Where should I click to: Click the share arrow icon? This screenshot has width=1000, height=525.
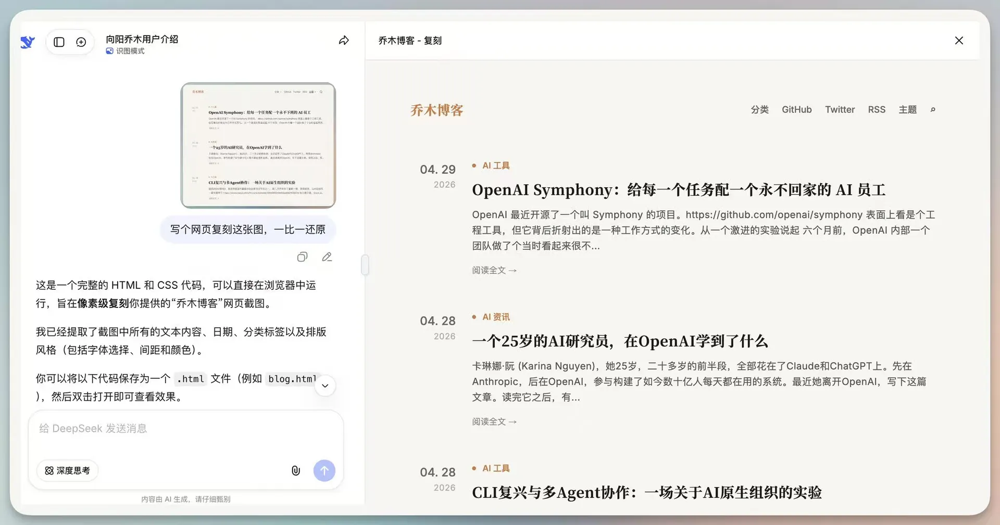(344, 41)
